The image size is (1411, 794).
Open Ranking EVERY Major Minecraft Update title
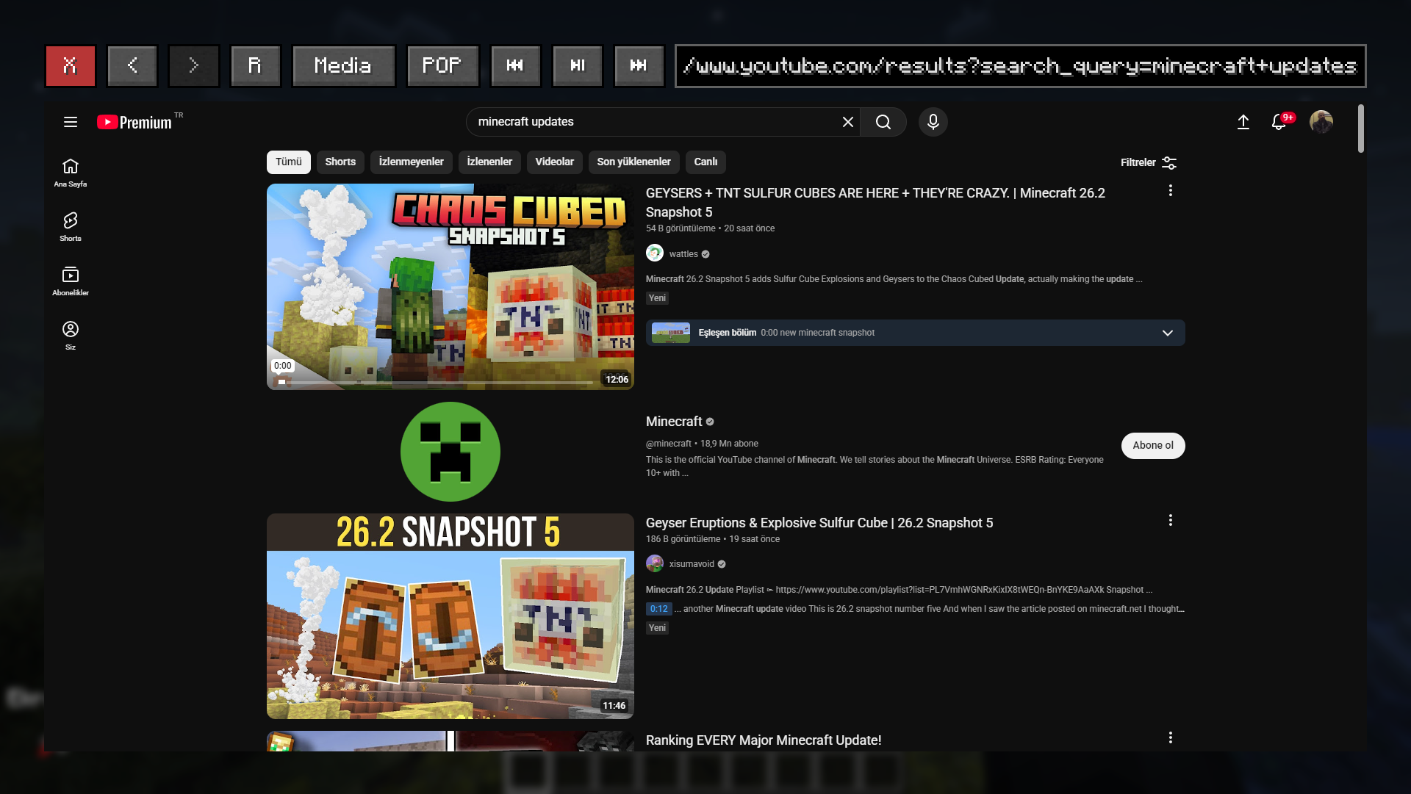pyautogui.click(x=764, y=740)
